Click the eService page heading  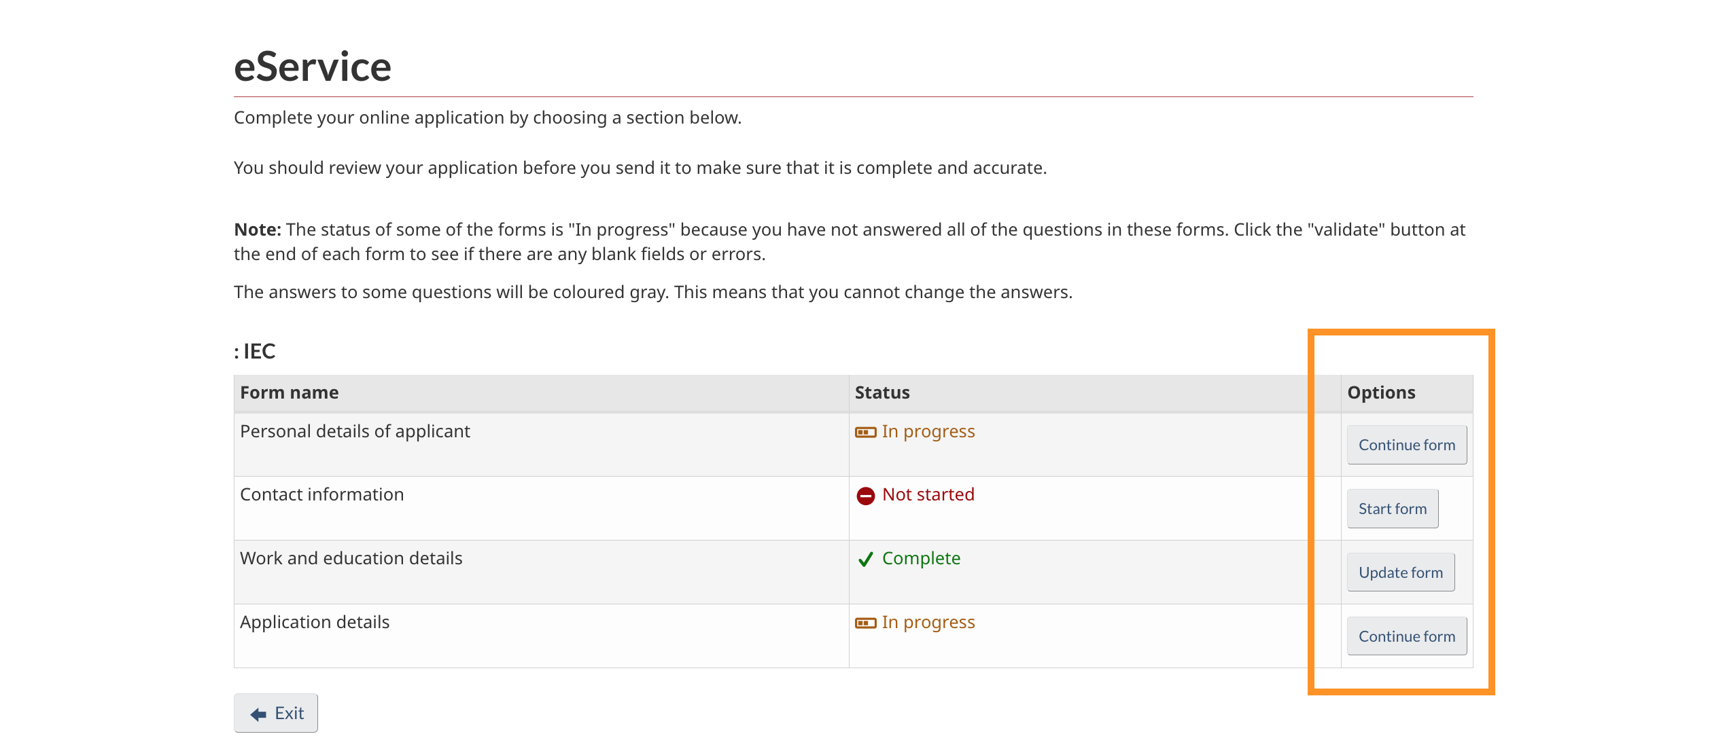pos(313,67)
